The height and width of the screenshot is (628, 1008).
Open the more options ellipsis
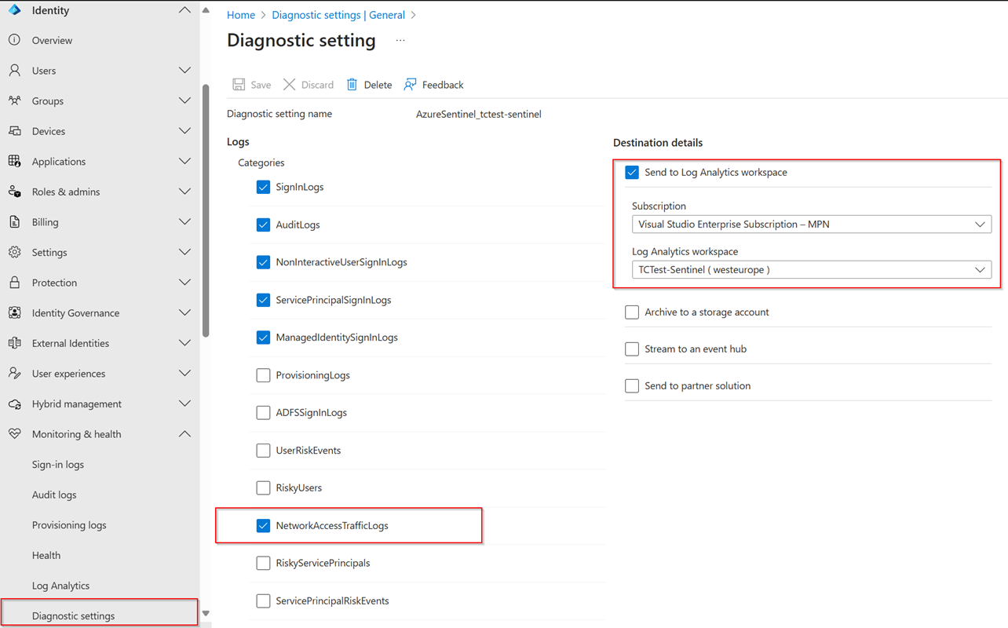[400, 41]
